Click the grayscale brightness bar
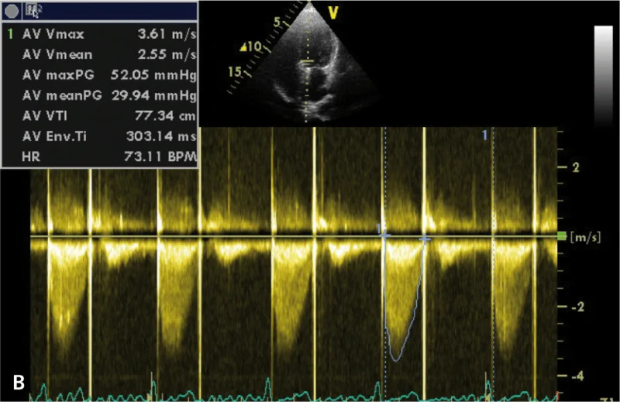Image resolution: width=620 pixels, height=402 pixels. point(604,75)
